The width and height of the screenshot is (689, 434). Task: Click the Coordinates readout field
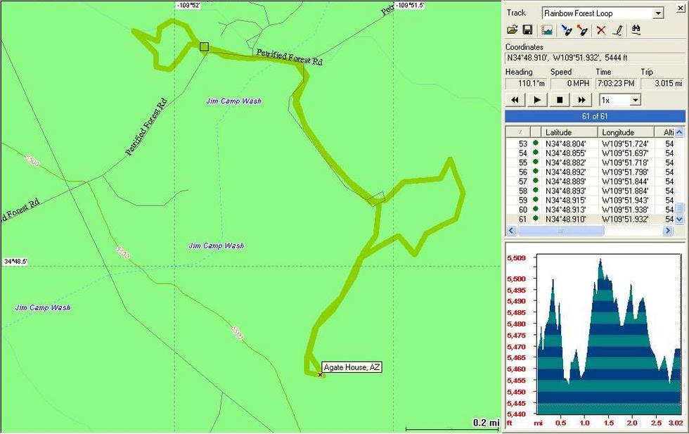point(595,58)
